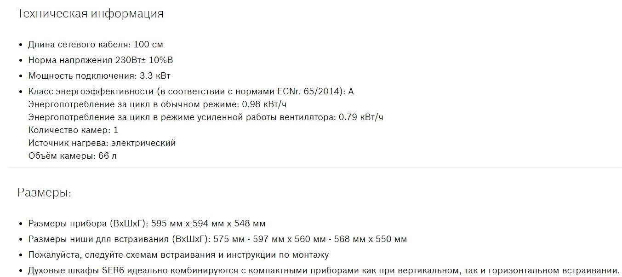Click the 'Источник нагрева: электрический' line
The width and height of the screenshot is (622, 277).
tap(102, 143)
